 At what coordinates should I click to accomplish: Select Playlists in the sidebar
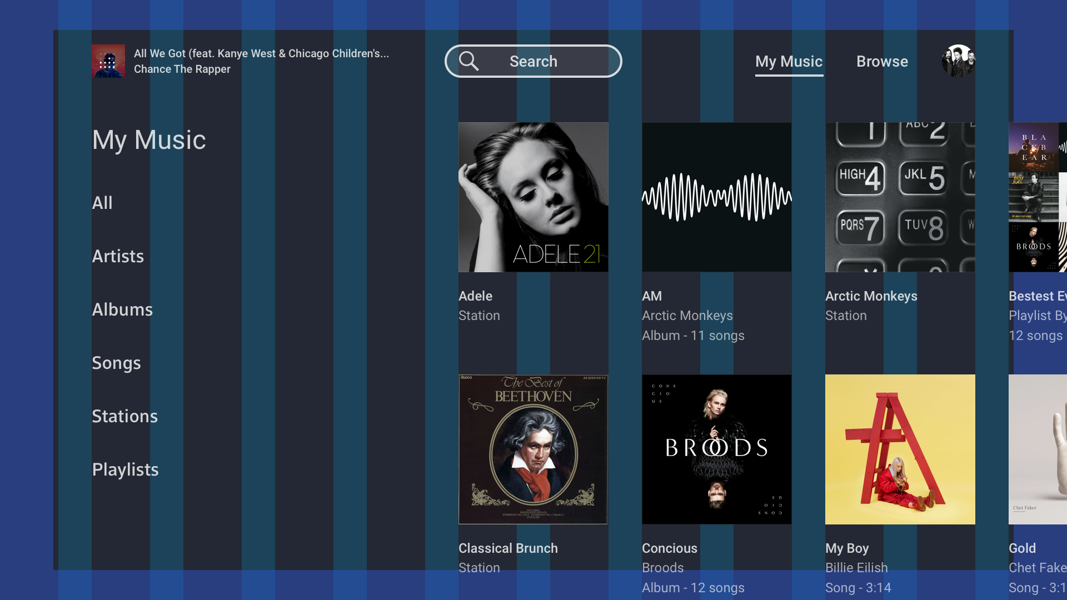(x=125, y=470)
